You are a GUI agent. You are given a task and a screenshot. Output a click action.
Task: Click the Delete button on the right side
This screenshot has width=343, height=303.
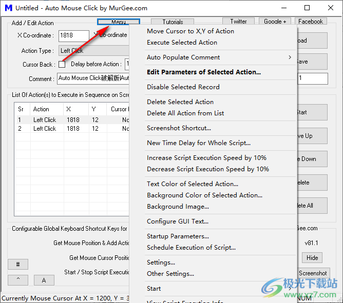click(x=312, y=183)
